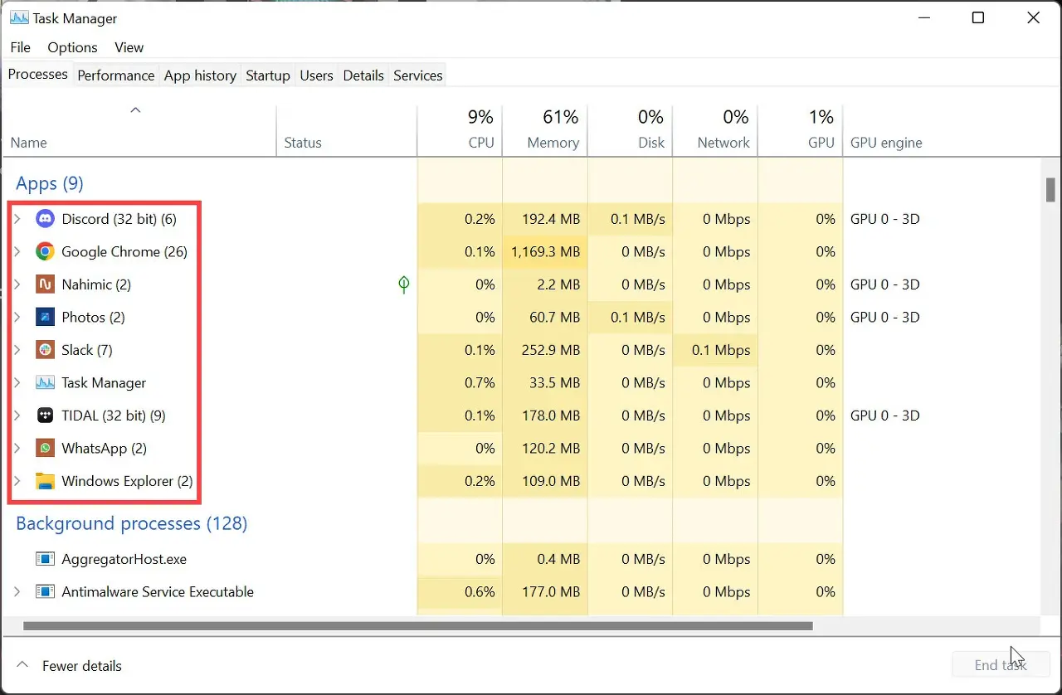The width and height of the screenshot is (1062, 695).
Task: Expand the Photos process group
Action: tap(17, 317)
